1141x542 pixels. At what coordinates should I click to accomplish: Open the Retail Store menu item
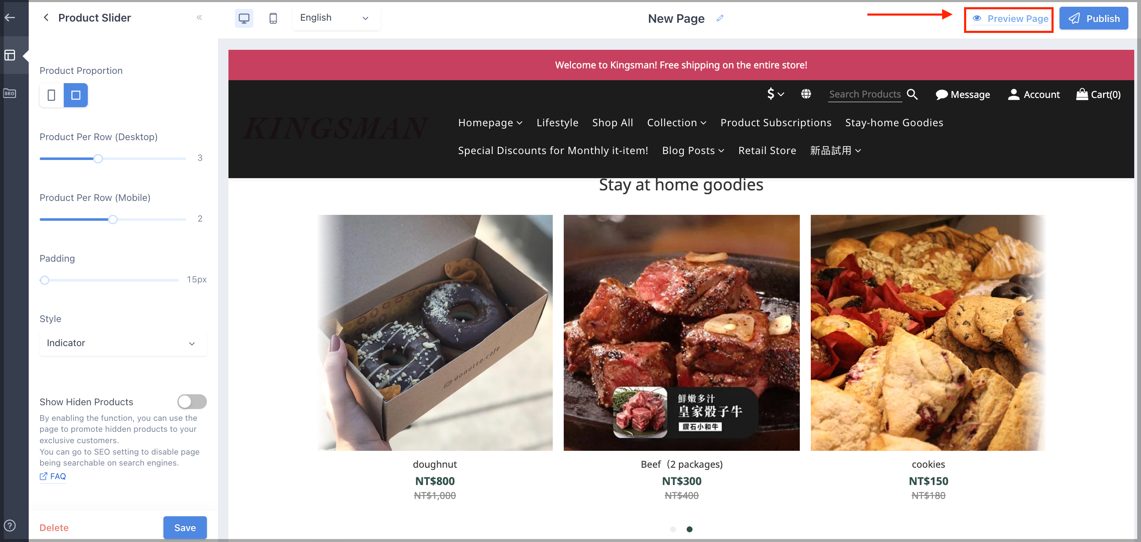point(767,151)
